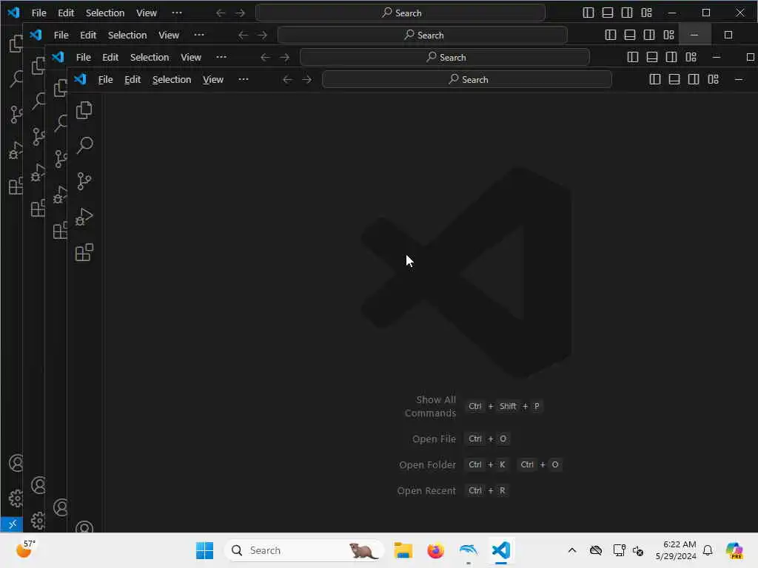Open weather widget showing 57°
This screenshot has height=568, width=758.
(25, 550)
